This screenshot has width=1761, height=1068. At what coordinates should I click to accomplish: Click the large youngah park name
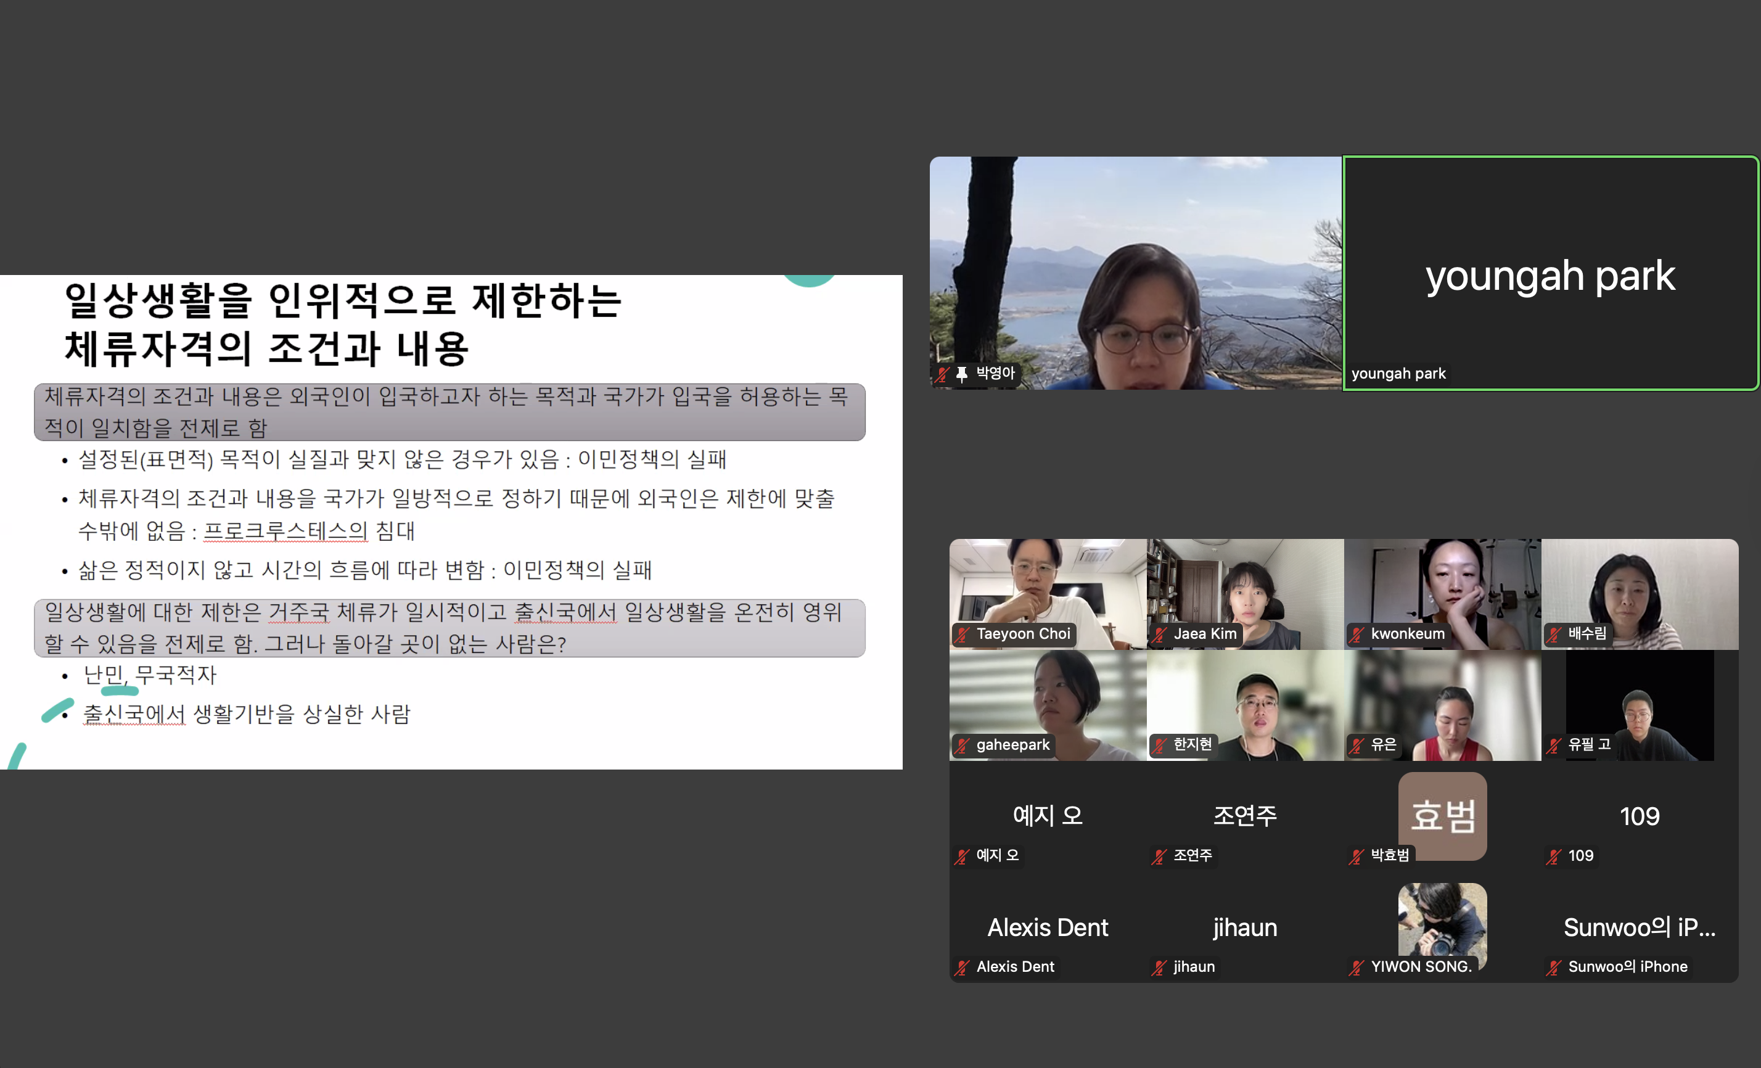[x=1550, y=276]
